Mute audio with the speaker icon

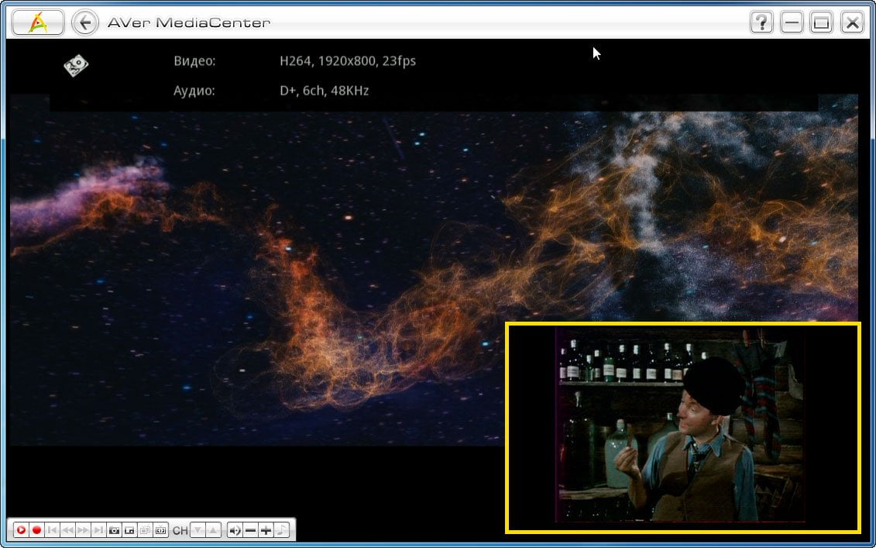click(235, 529)
